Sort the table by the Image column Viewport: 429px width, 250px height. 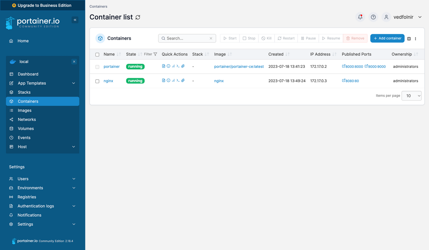click(x=223, y=54)
